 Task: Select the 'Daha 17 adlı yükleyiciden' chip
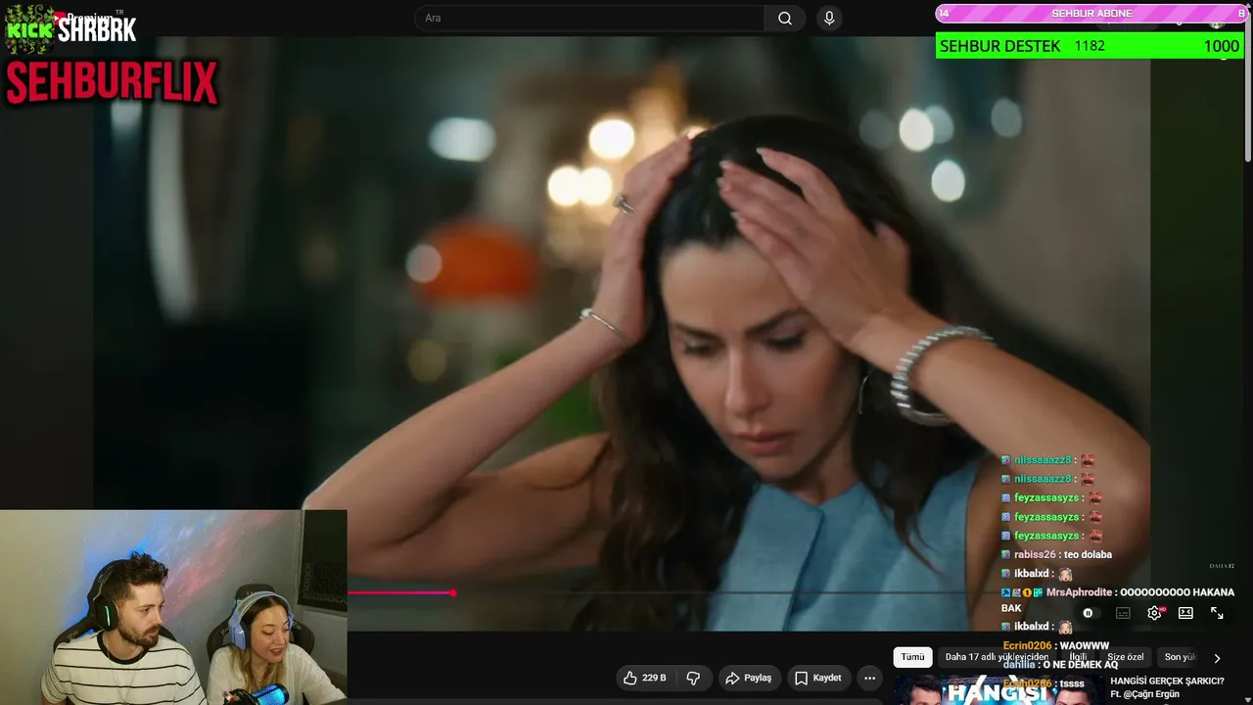click(997, 657)
